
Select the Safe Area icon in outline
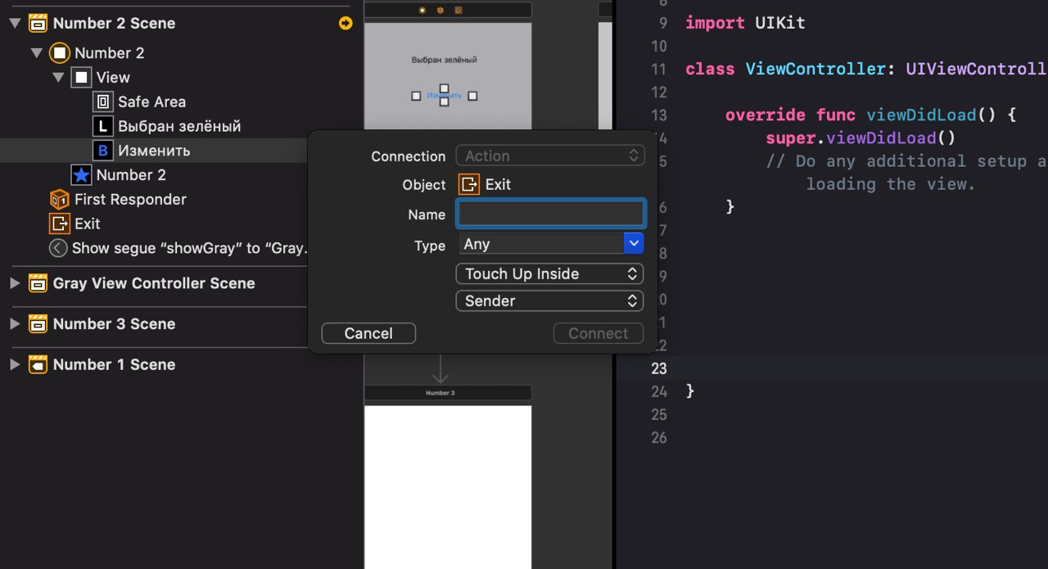click(103, 102)
